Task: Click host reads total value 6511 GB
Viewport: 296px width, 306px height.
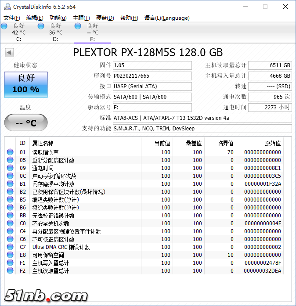Action: click(x=270, y=65)
